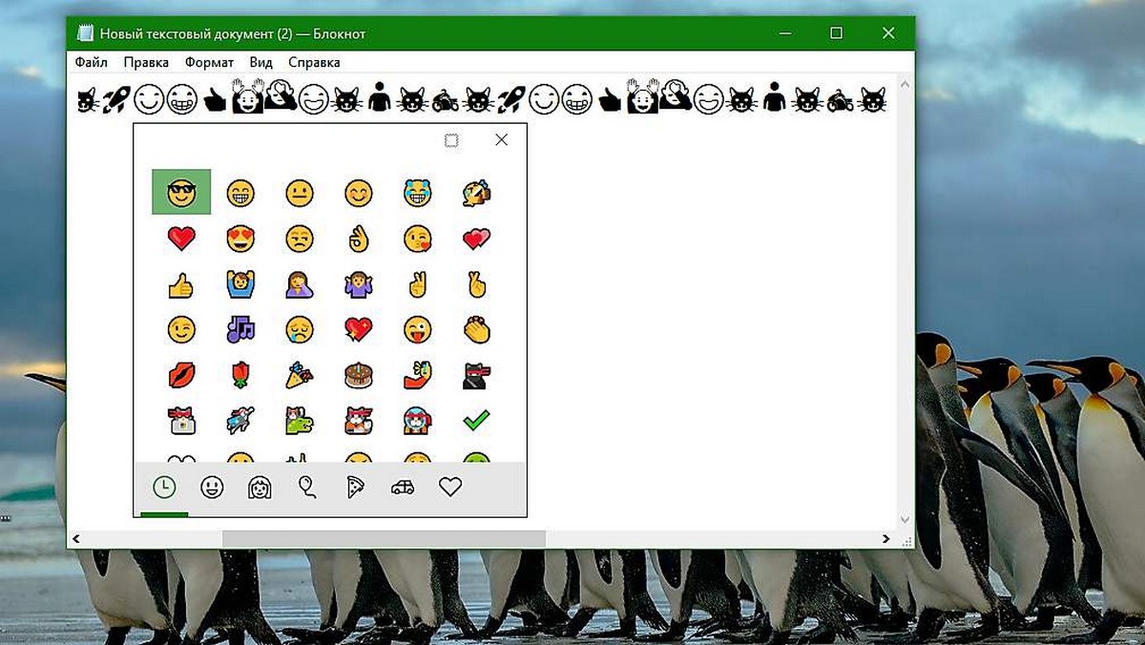Open the transport emoji category with car

click(x=403, y=488)
